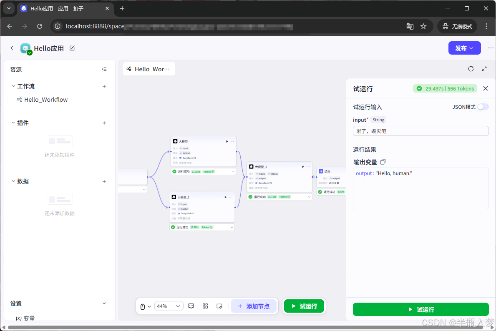
Task: Open a new browser tab
Action: (122, 8)
